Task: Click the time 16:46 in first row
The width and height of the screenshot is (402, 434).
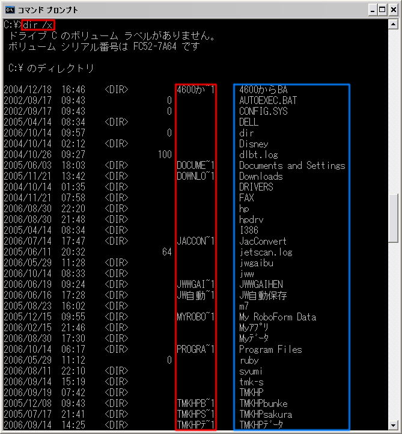Action: point(73,90)
